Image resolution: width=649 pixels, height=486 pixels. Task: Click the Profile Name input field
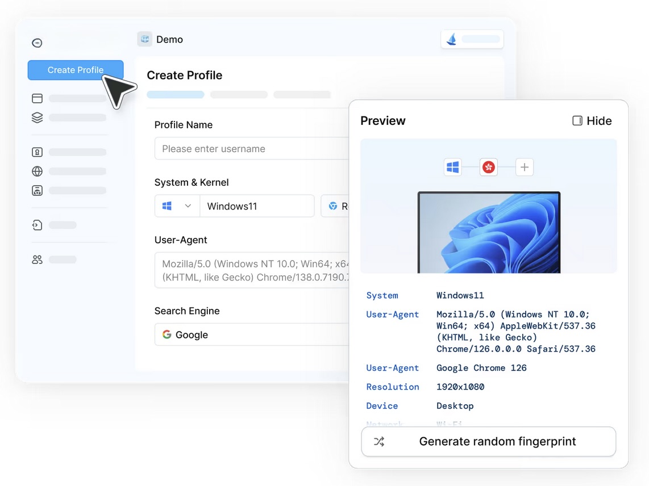(251, 149)
